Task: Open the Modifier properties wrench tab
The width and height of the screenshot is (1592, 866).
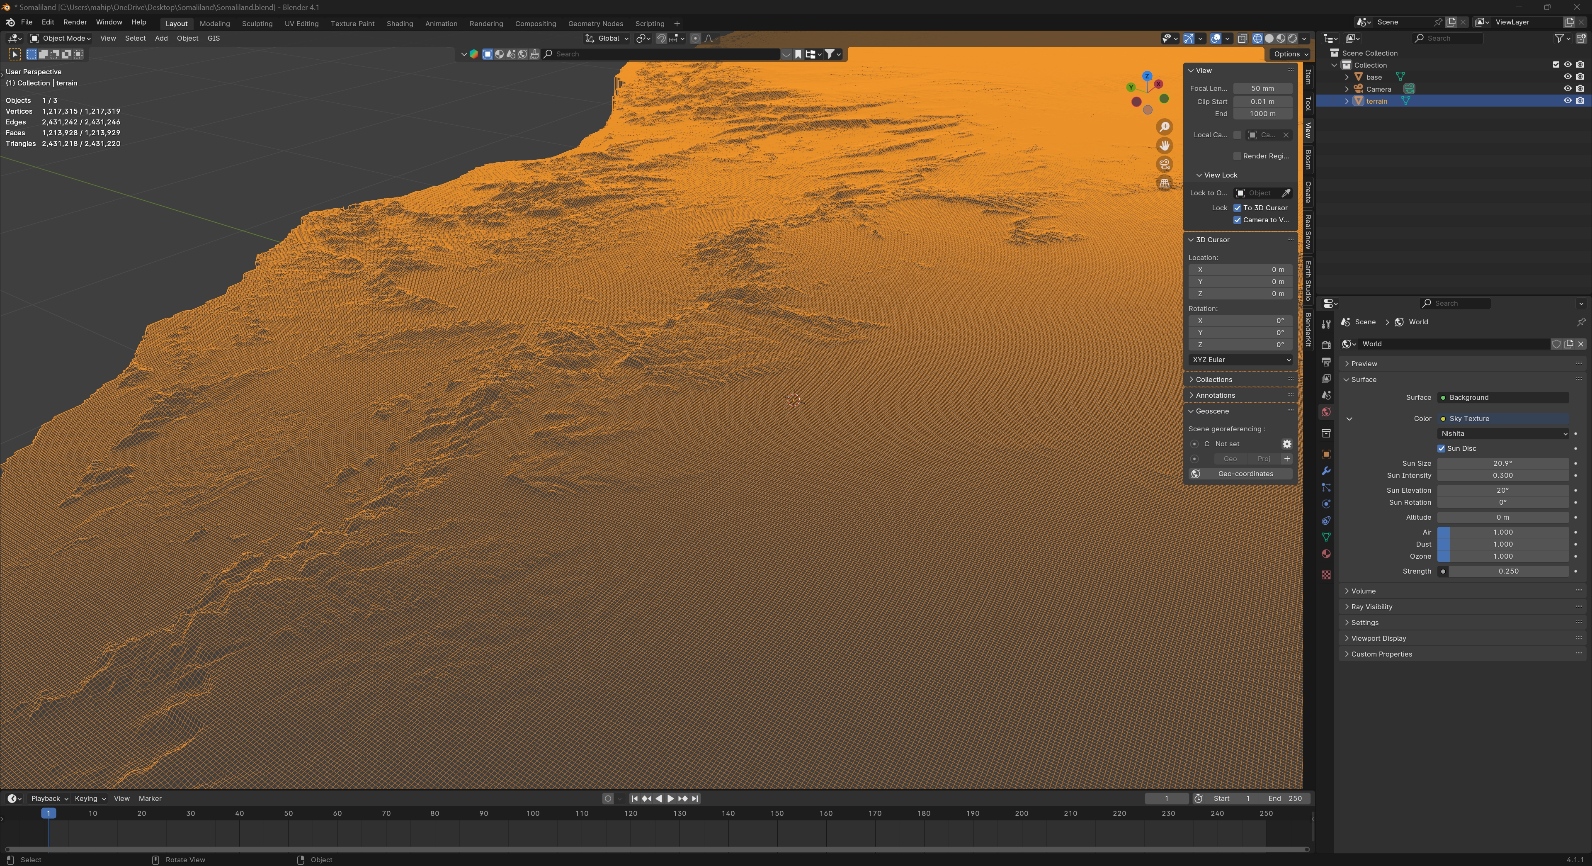Action: (1326, 471)
